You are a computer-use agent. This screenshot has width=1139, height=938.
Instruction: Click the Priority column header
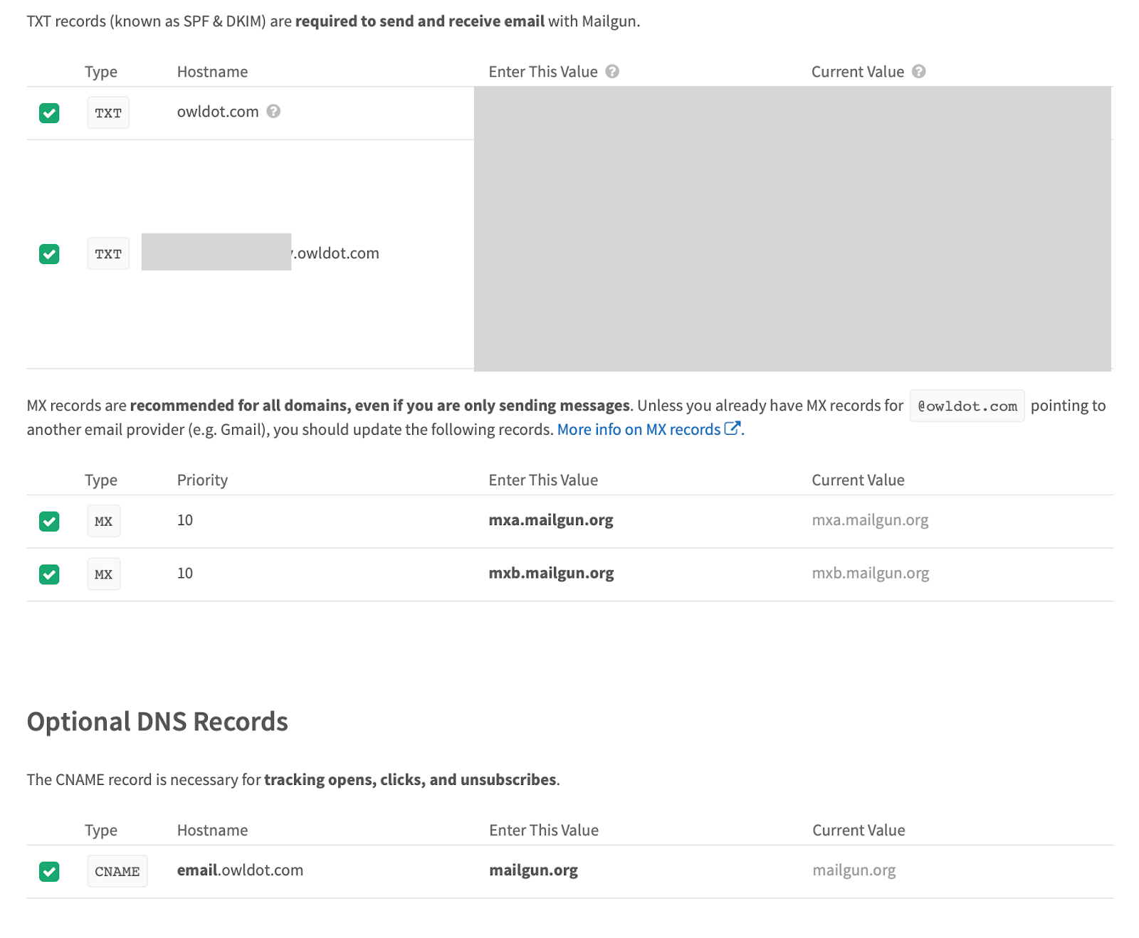pyautogui.click(x=202, y=480)
